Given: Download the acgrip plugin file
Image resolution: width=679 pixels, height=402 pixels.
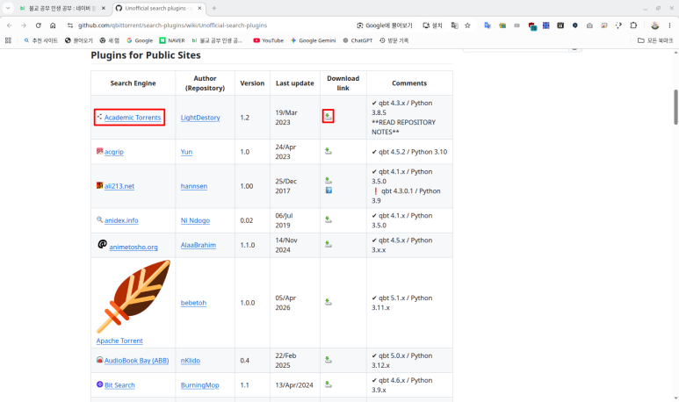Looking at the screenshot, I should point(329,151).
